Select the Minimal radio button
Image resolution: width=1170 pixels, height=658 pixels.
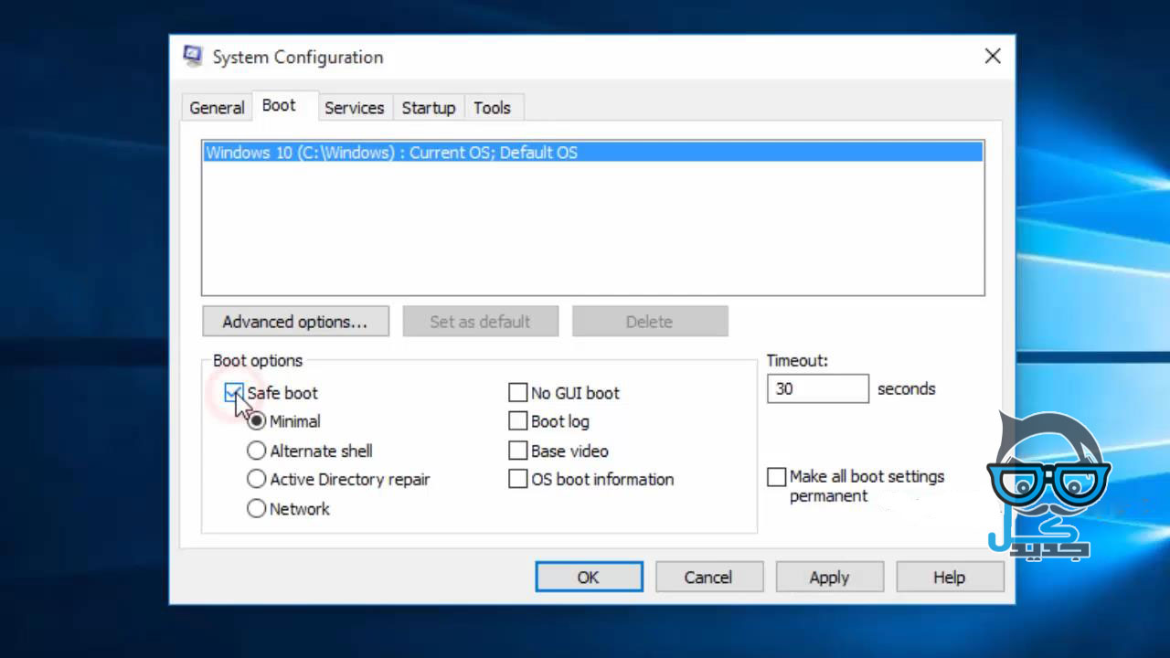click(257, 421)
